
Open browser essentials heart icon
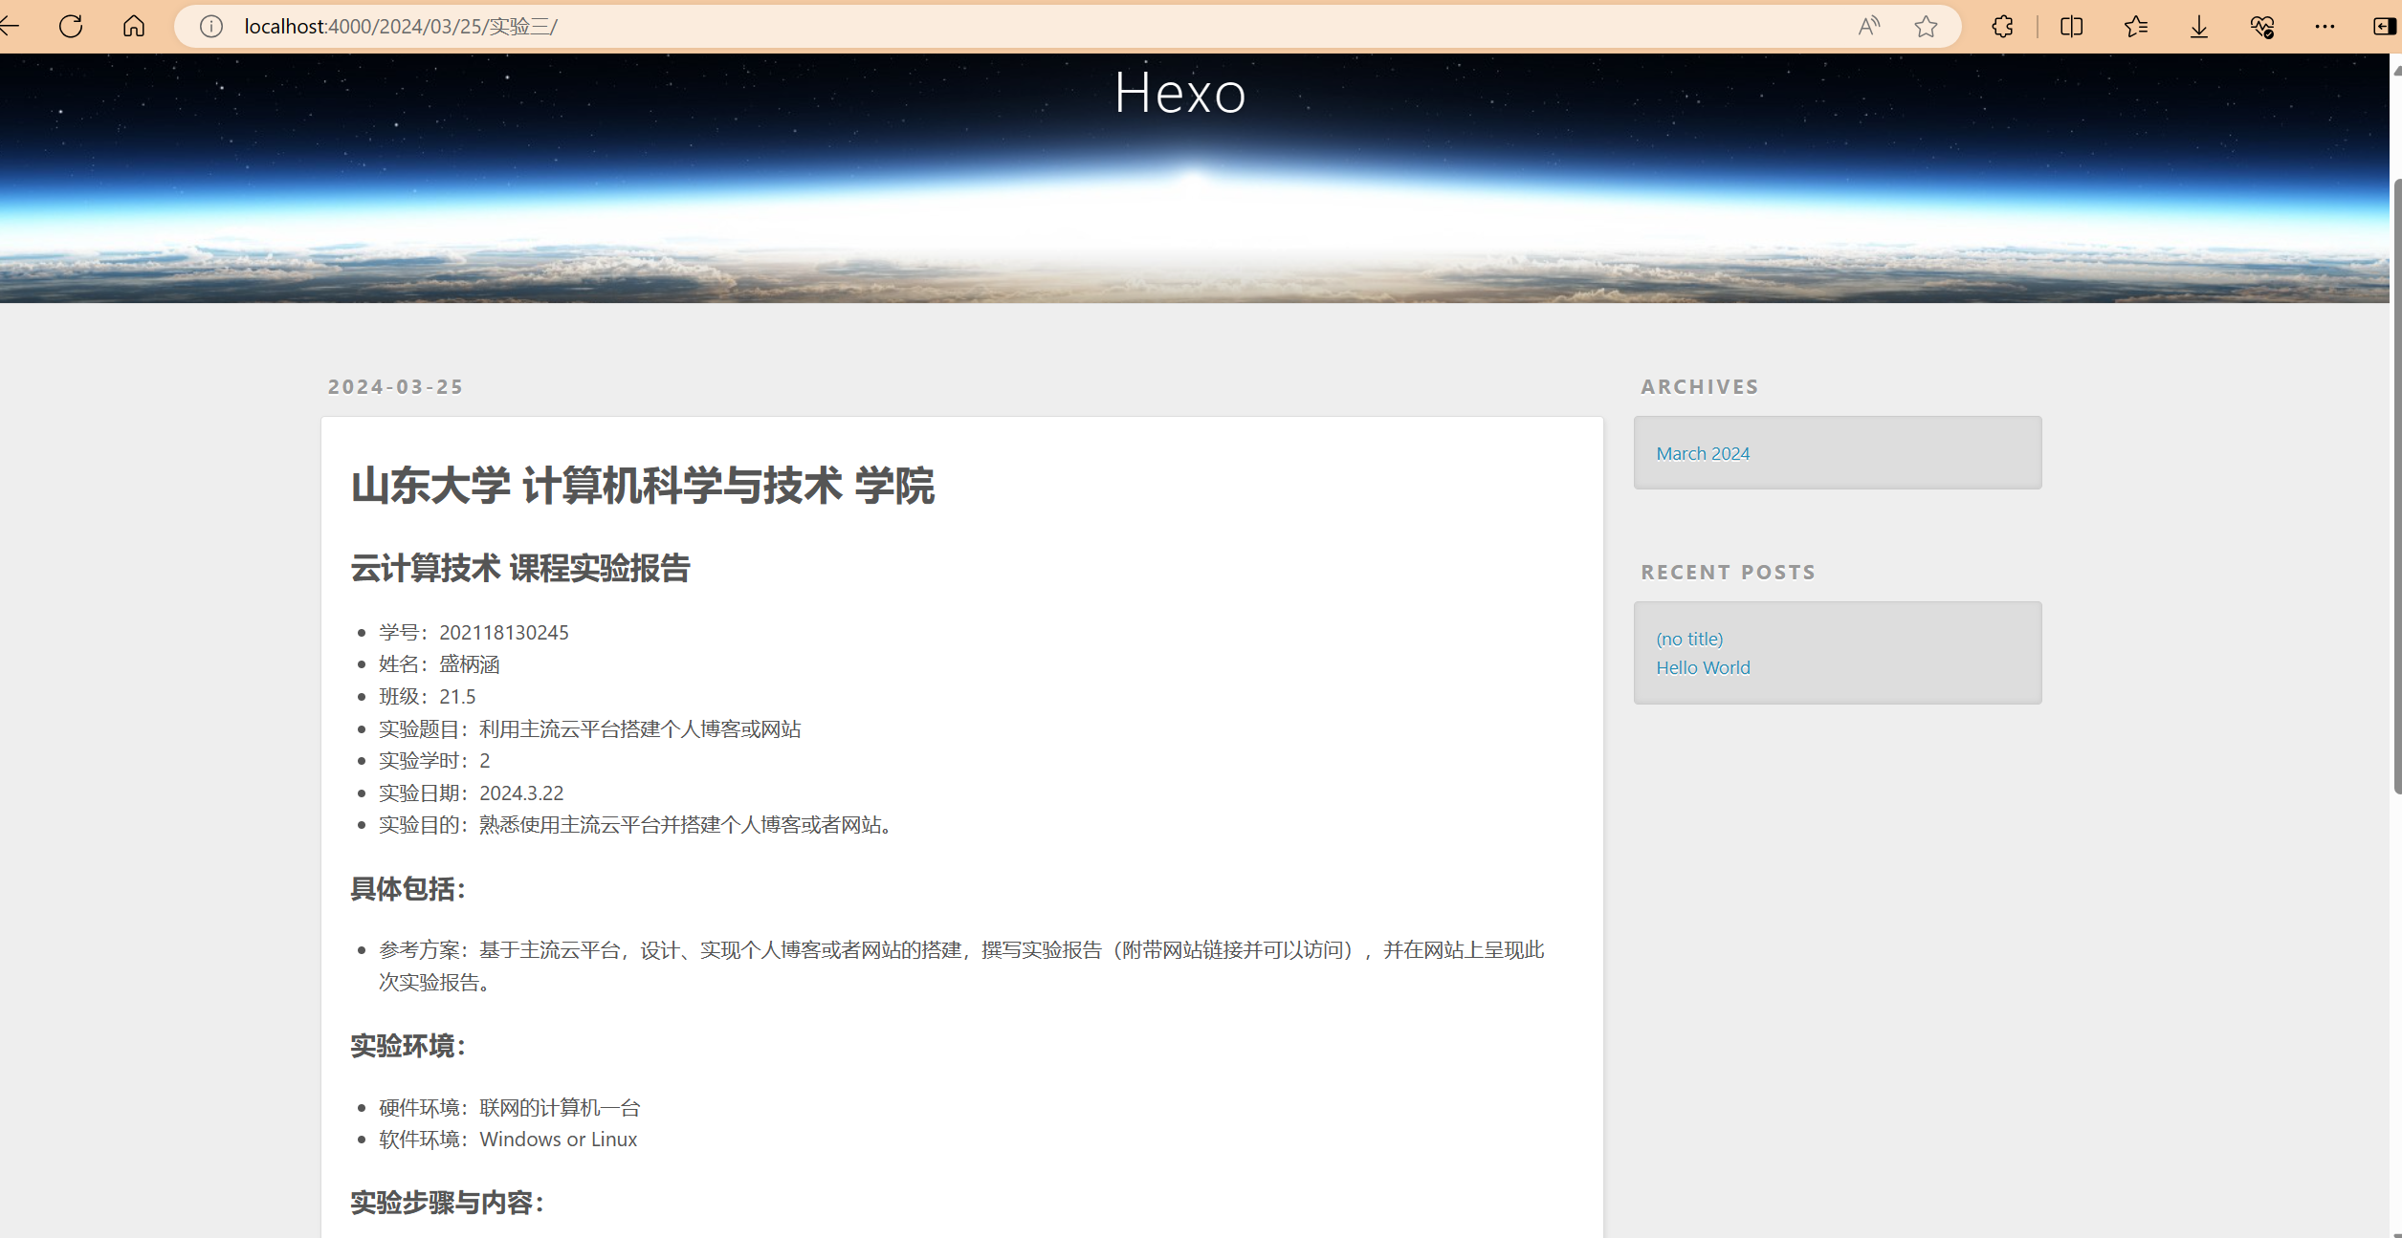[x=2261, y=26]
